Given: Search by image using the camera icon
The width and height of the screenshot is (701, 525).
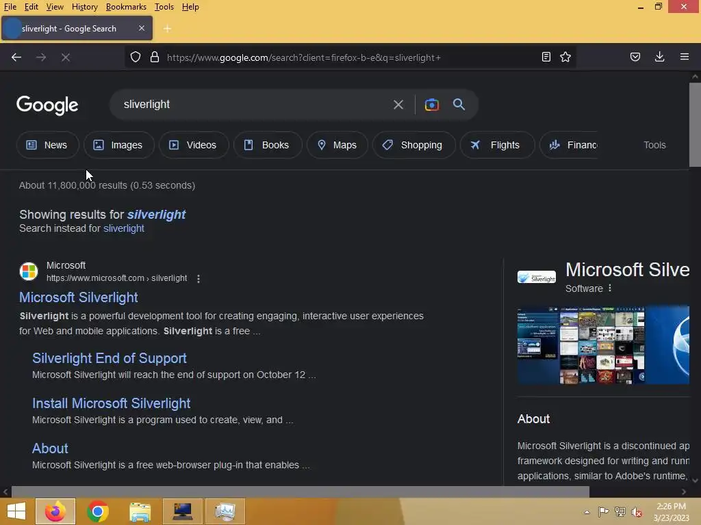Looking at the screenshot, I should [x=431, y=105].
